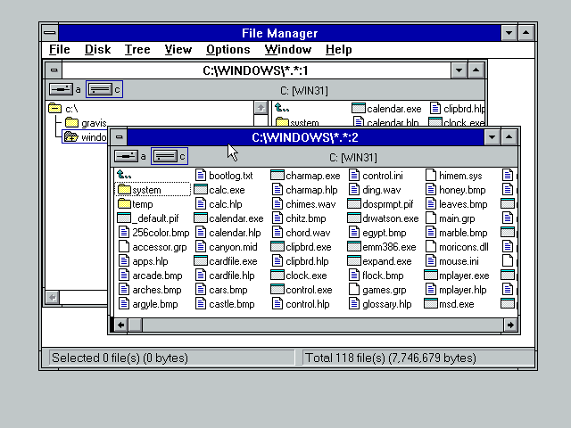
Task: Open window 2 control menu box
Action: (x=119, y=137)
